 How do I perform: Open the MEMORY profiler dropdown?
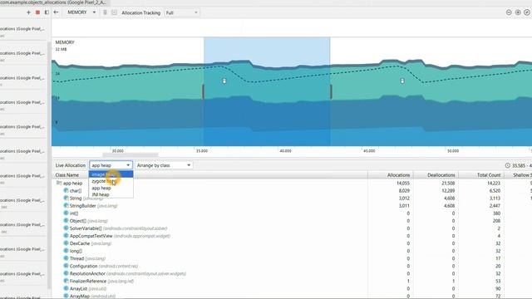[x=81, y=12]
